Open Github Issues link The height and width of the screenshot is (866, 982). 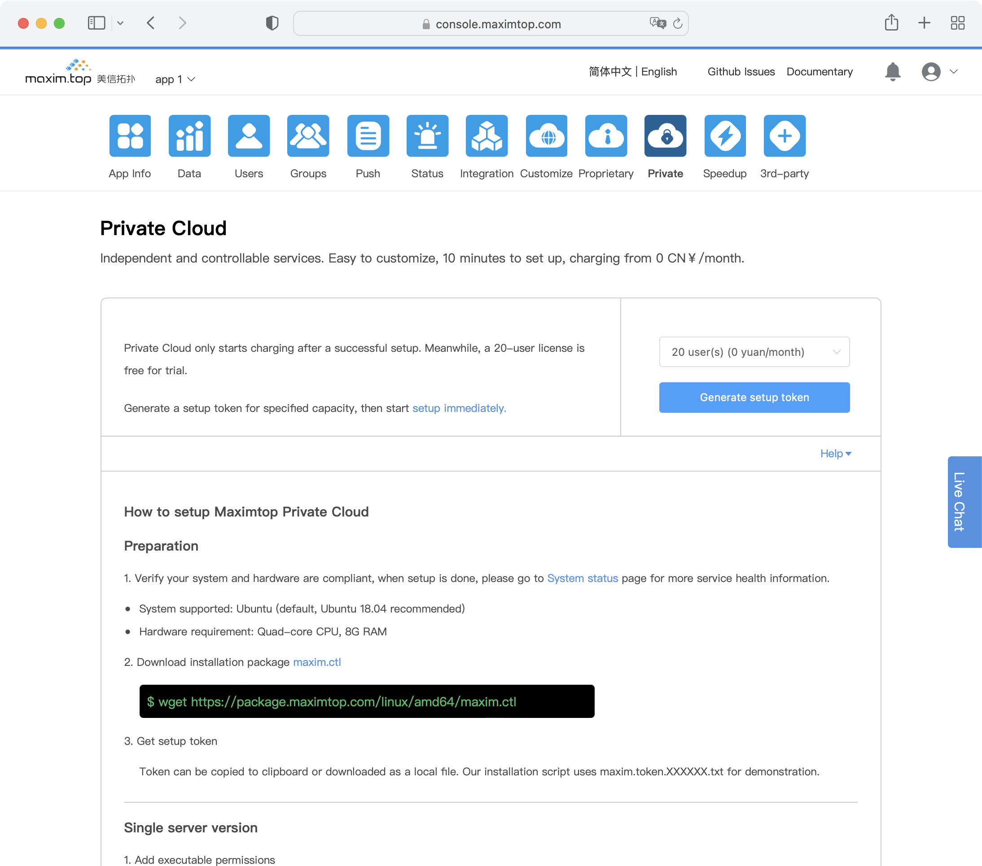741,71
